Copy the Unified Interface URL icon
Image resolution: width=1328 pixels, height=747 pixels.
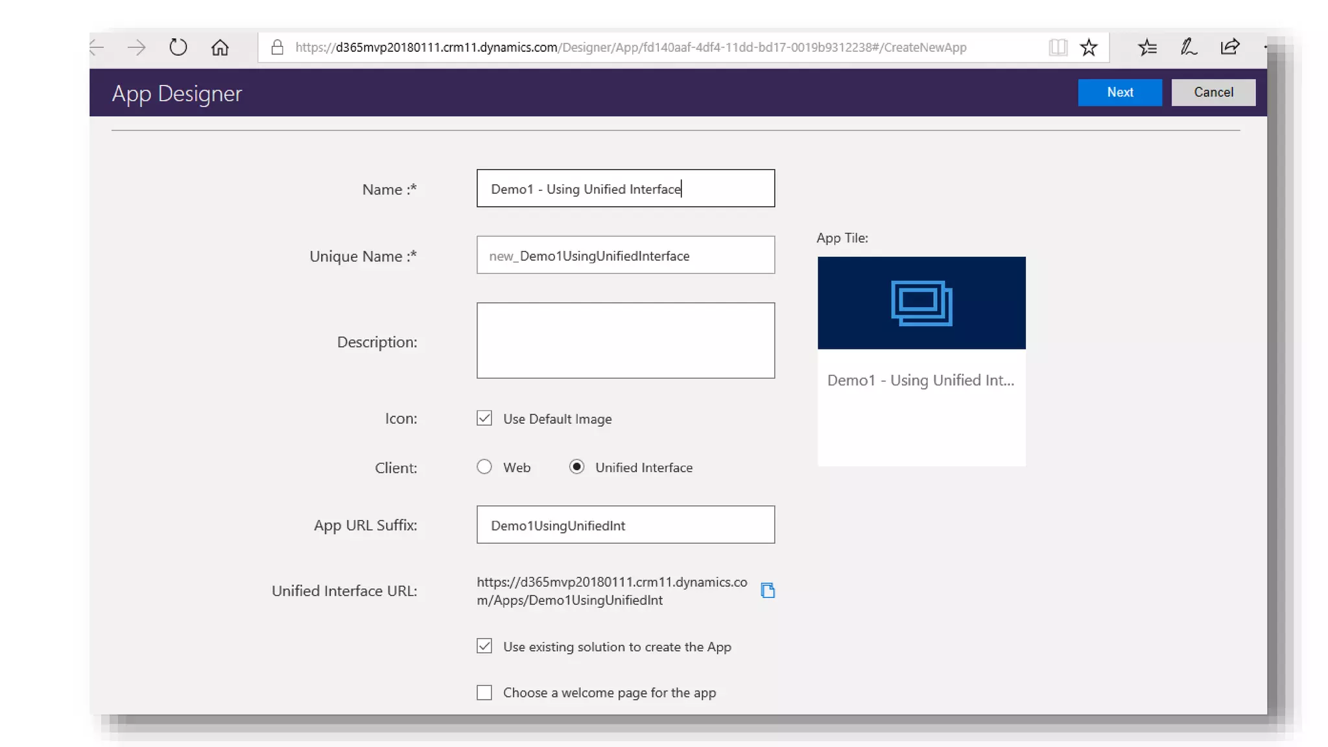768,590
